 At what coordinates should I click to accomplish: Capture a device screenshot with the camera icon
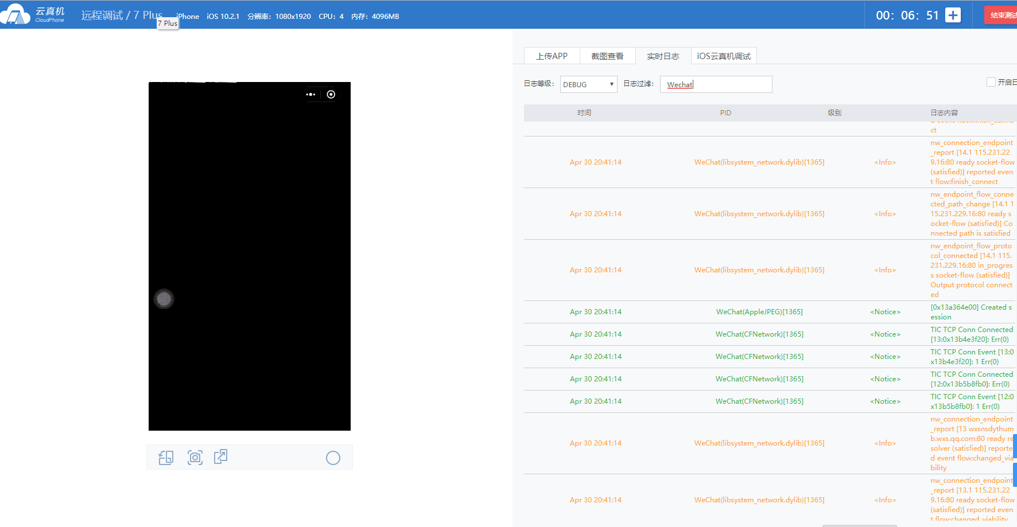[195, 458]
